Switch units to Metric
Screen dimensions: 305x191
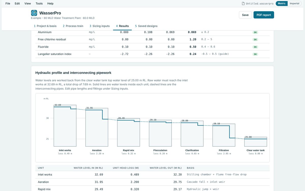point(282,4)
